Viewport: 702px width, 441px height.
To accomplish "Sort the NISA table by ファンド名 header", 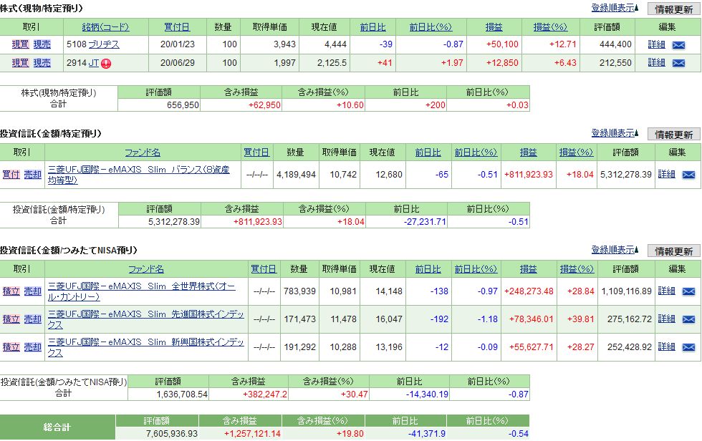I will (146, 269).
